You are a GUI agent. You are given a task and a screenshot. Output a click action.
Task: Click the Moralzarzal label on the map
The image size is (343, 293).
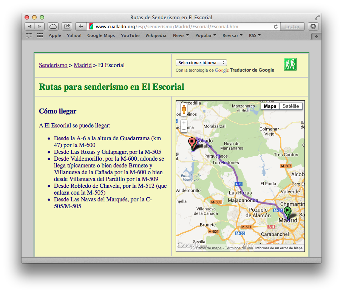tap(215, 126)
